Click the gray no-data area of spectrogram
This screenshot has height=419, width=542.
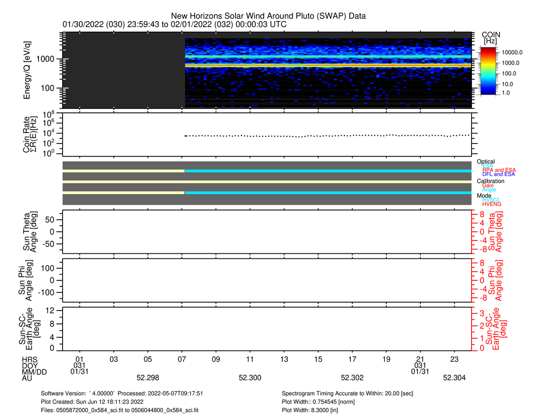(x=123, y=70)
